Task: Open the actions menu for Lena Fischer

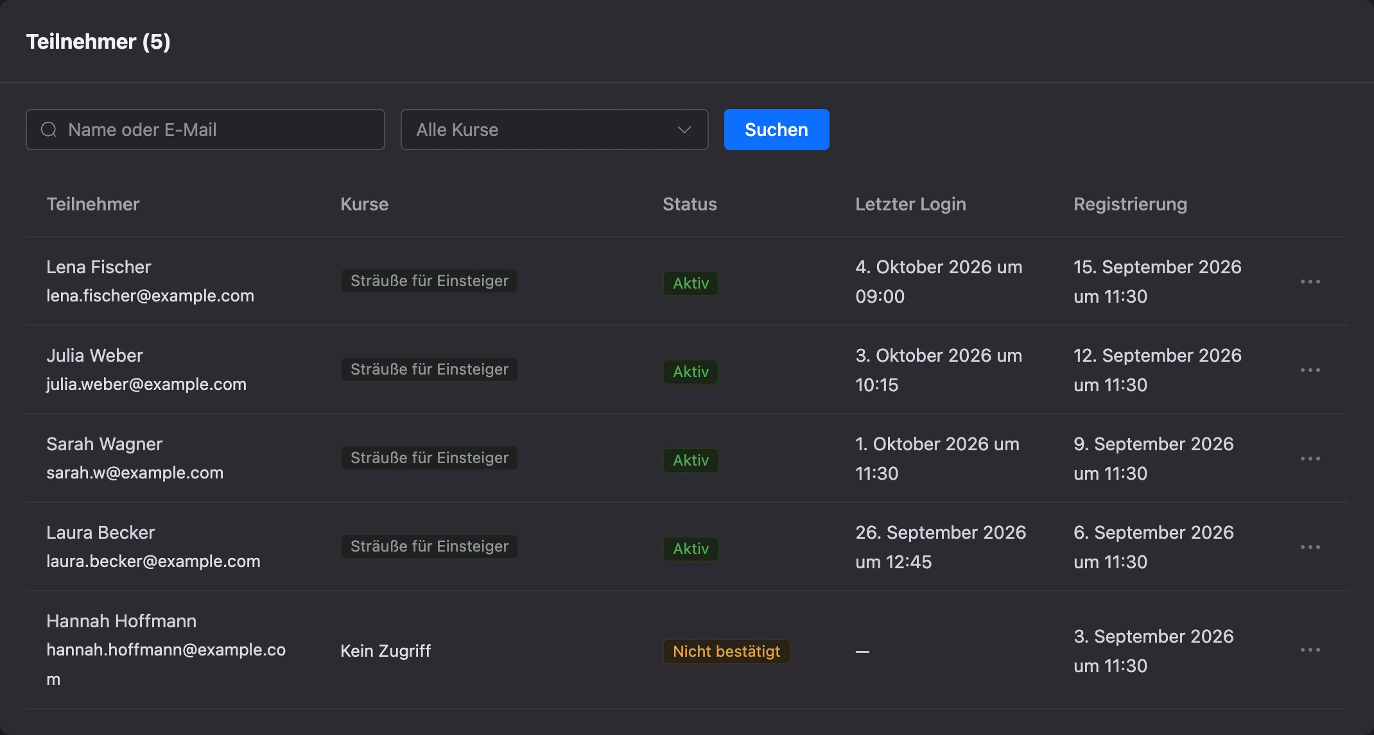Action: 1310,282
